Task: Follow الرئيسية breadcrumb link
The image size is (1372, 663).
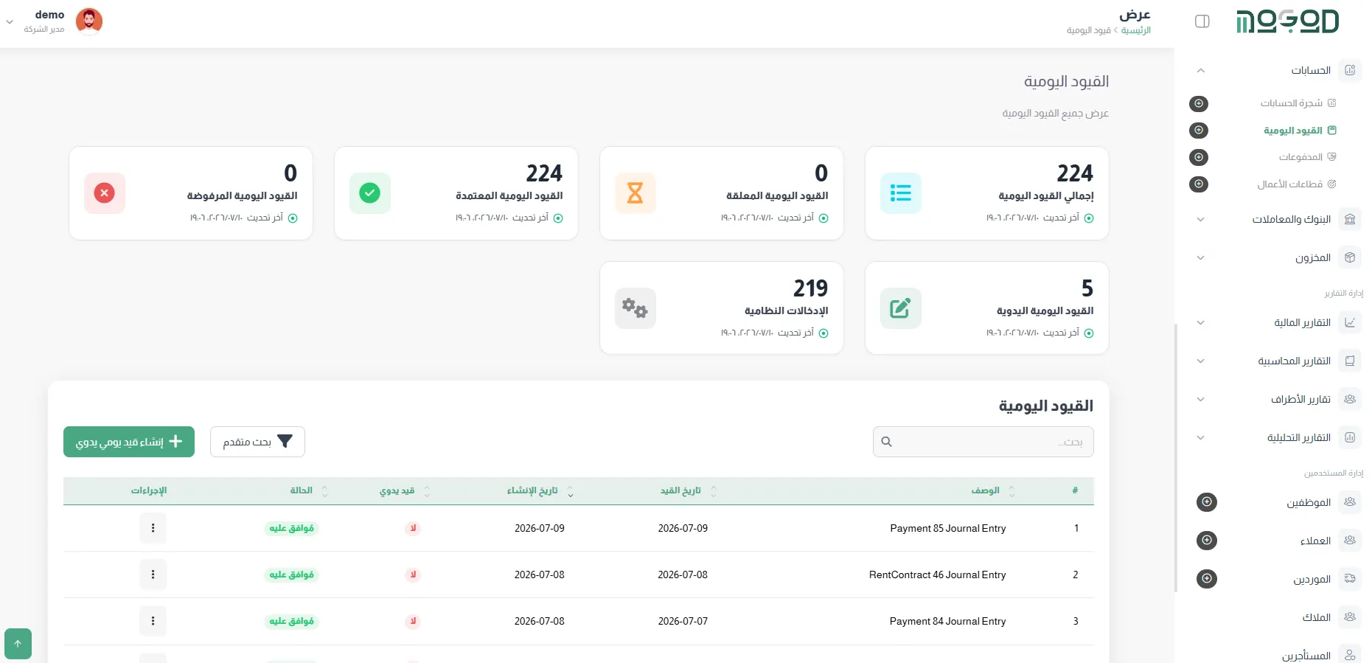Action: 1136,30
